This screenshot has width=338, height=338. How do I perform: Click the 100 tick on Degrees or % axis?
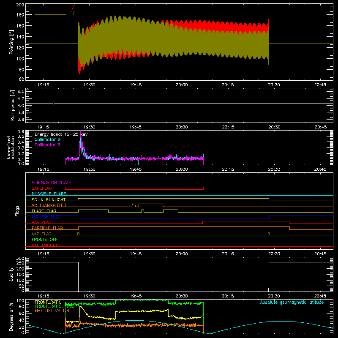tap(20, 301)
